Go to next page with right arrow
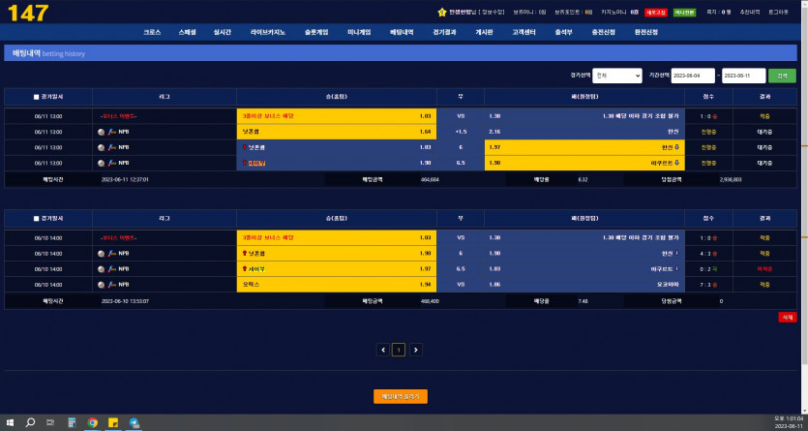The height and width of the screenshot is (431, 808). (416, 350)
